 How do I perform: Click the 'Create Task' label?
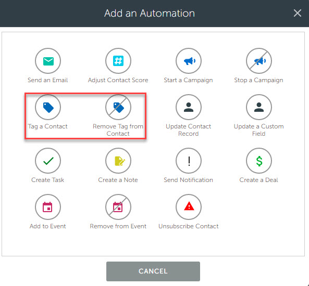48,180
